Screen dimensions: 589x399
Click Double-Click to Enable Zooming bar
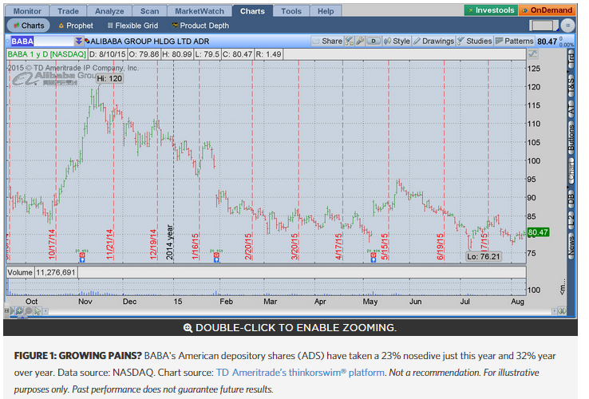click(x=290, y=328)
